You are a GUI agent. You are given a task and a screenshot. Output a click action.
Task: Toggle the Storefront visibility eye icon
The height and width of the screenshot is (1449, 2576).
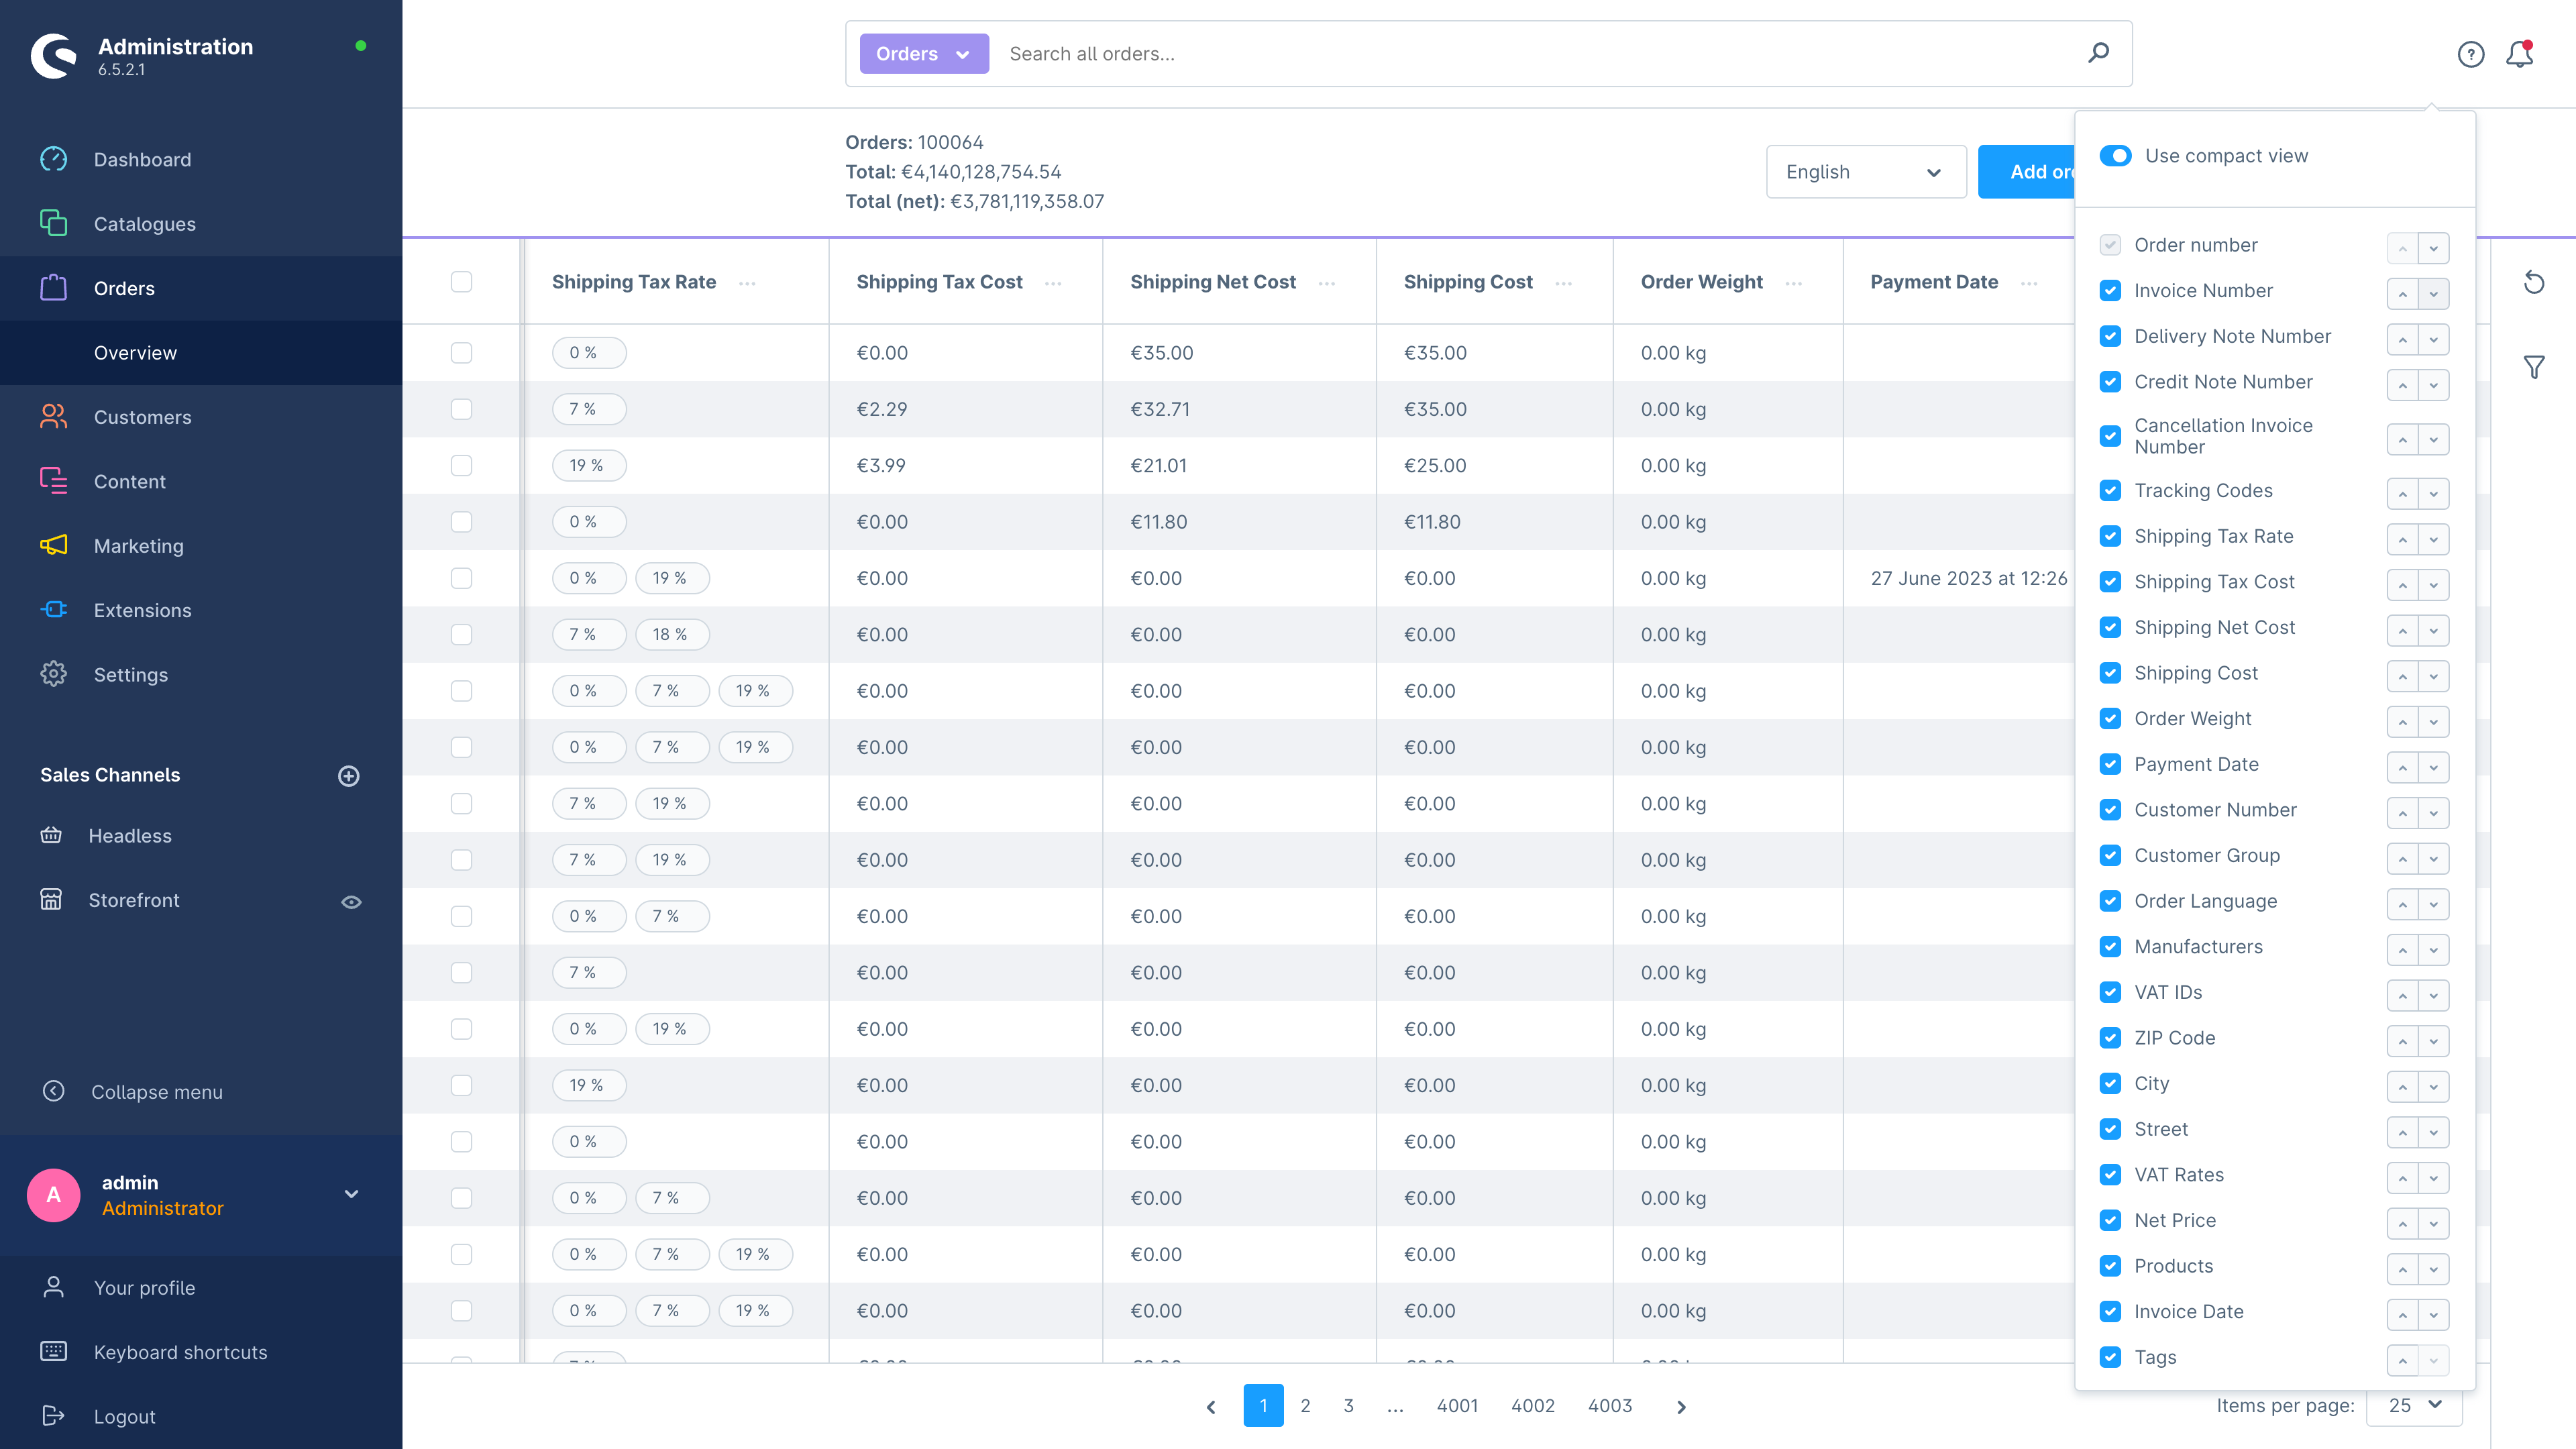point(351,902)
